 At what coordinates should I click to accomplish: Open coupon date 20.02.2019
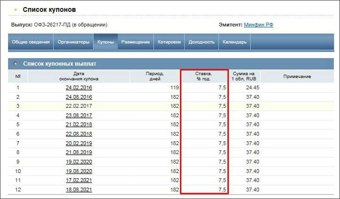click(79, 143)
